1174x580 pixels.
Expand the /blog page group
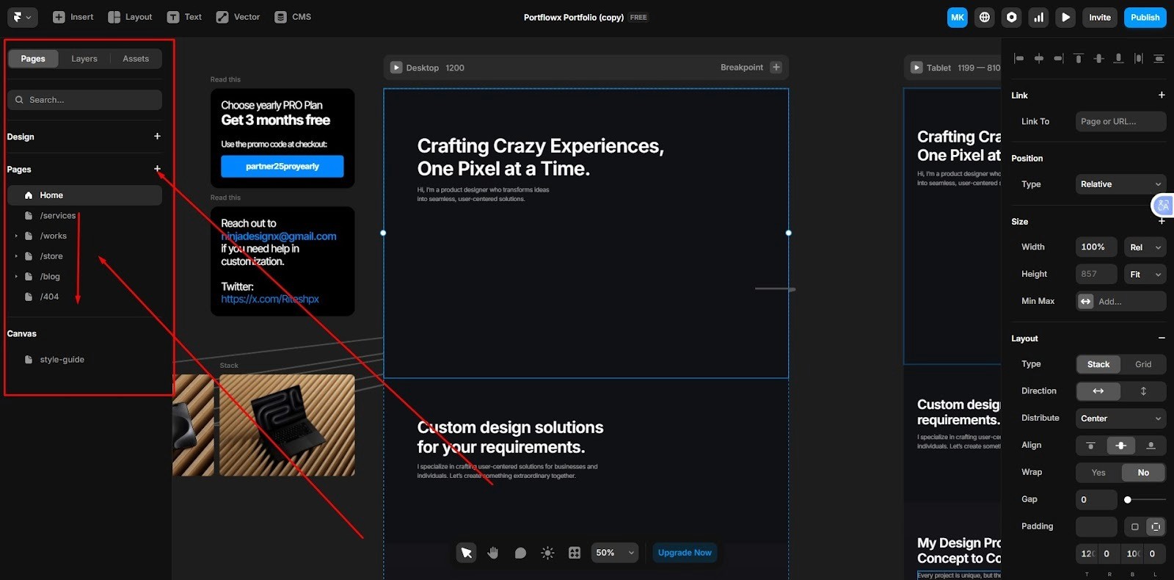click(16, 277)
